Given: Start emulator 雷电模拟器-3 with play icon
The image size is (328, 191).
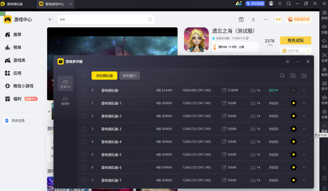Looking at the screenshot, I should tap(294, 129).
